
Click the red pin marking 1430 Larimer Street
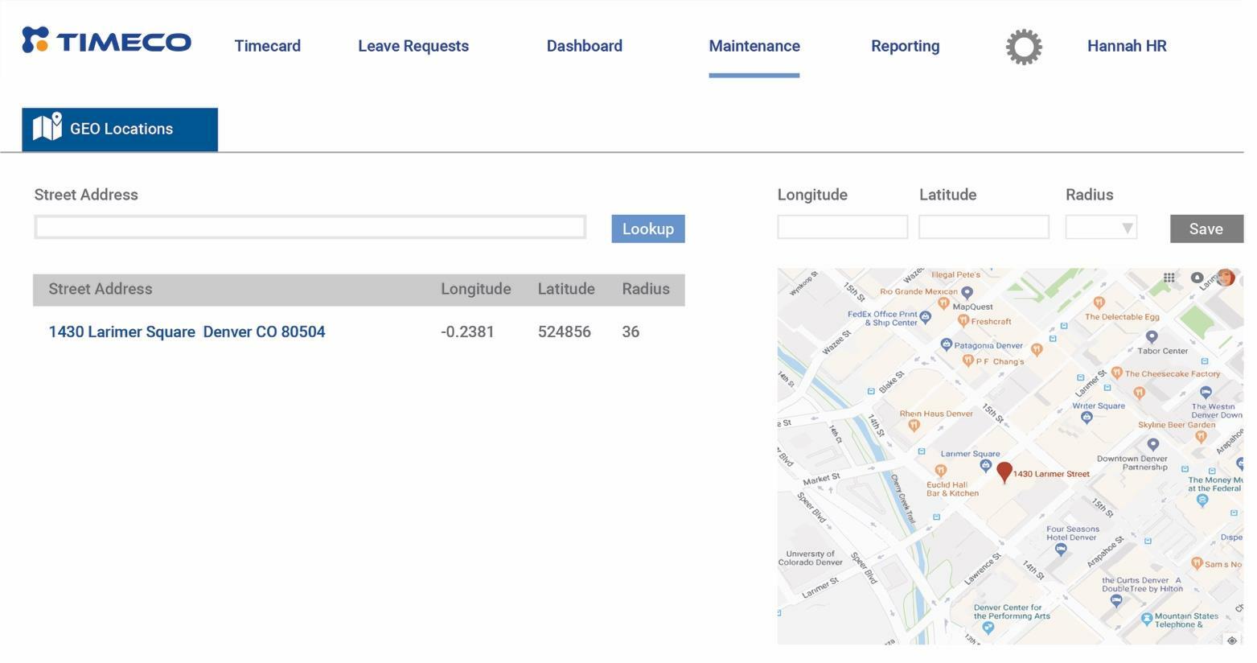pos(1004,472)
